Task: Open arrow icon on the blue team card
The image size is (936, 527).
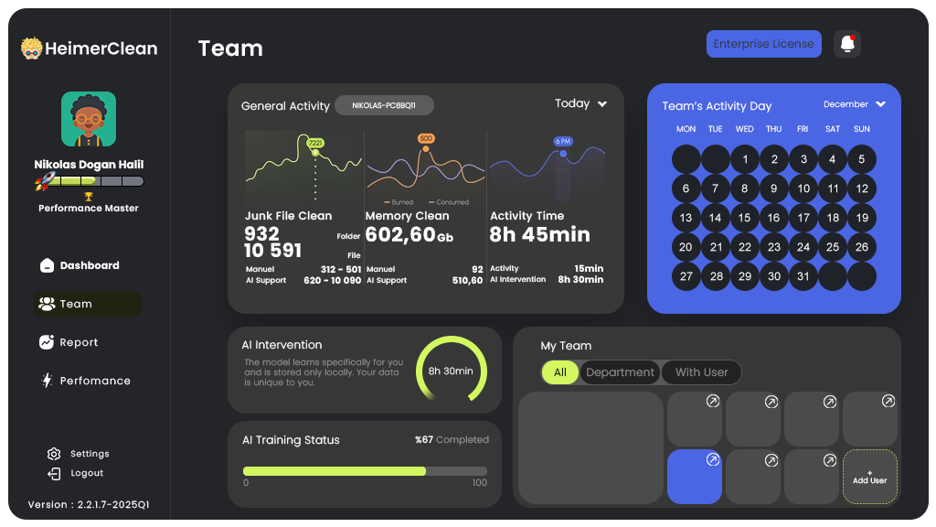Action: pyautogui.click(x=713, y=459)
